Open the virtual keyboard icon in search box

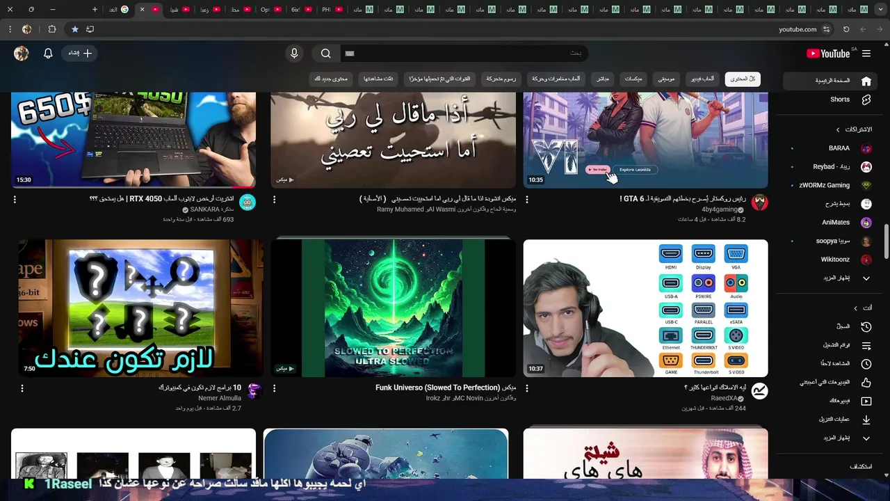tap(350, 54)
